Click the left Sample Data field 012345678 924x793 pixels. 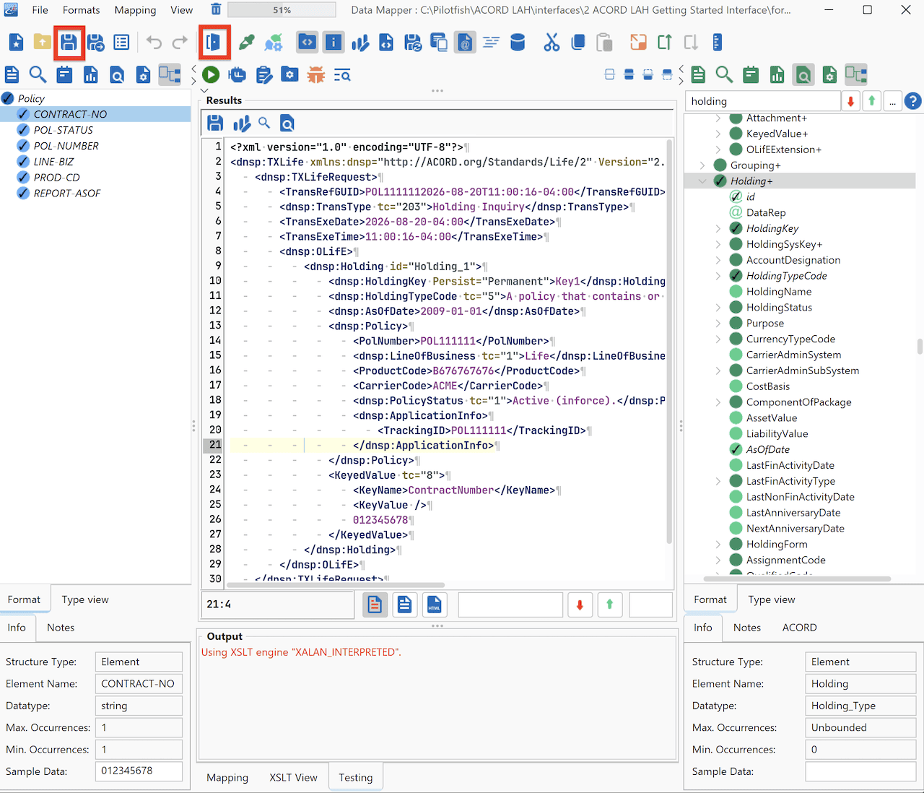click(x=139, y=771)
